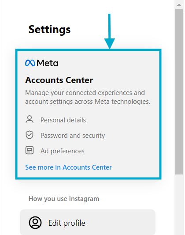Click empty space right of Edit profile

(119, 223)
